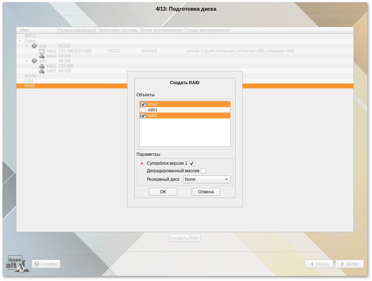The image size is (372, 281).
Task: Check the sdb1 object checkbox
Action: 143,110
